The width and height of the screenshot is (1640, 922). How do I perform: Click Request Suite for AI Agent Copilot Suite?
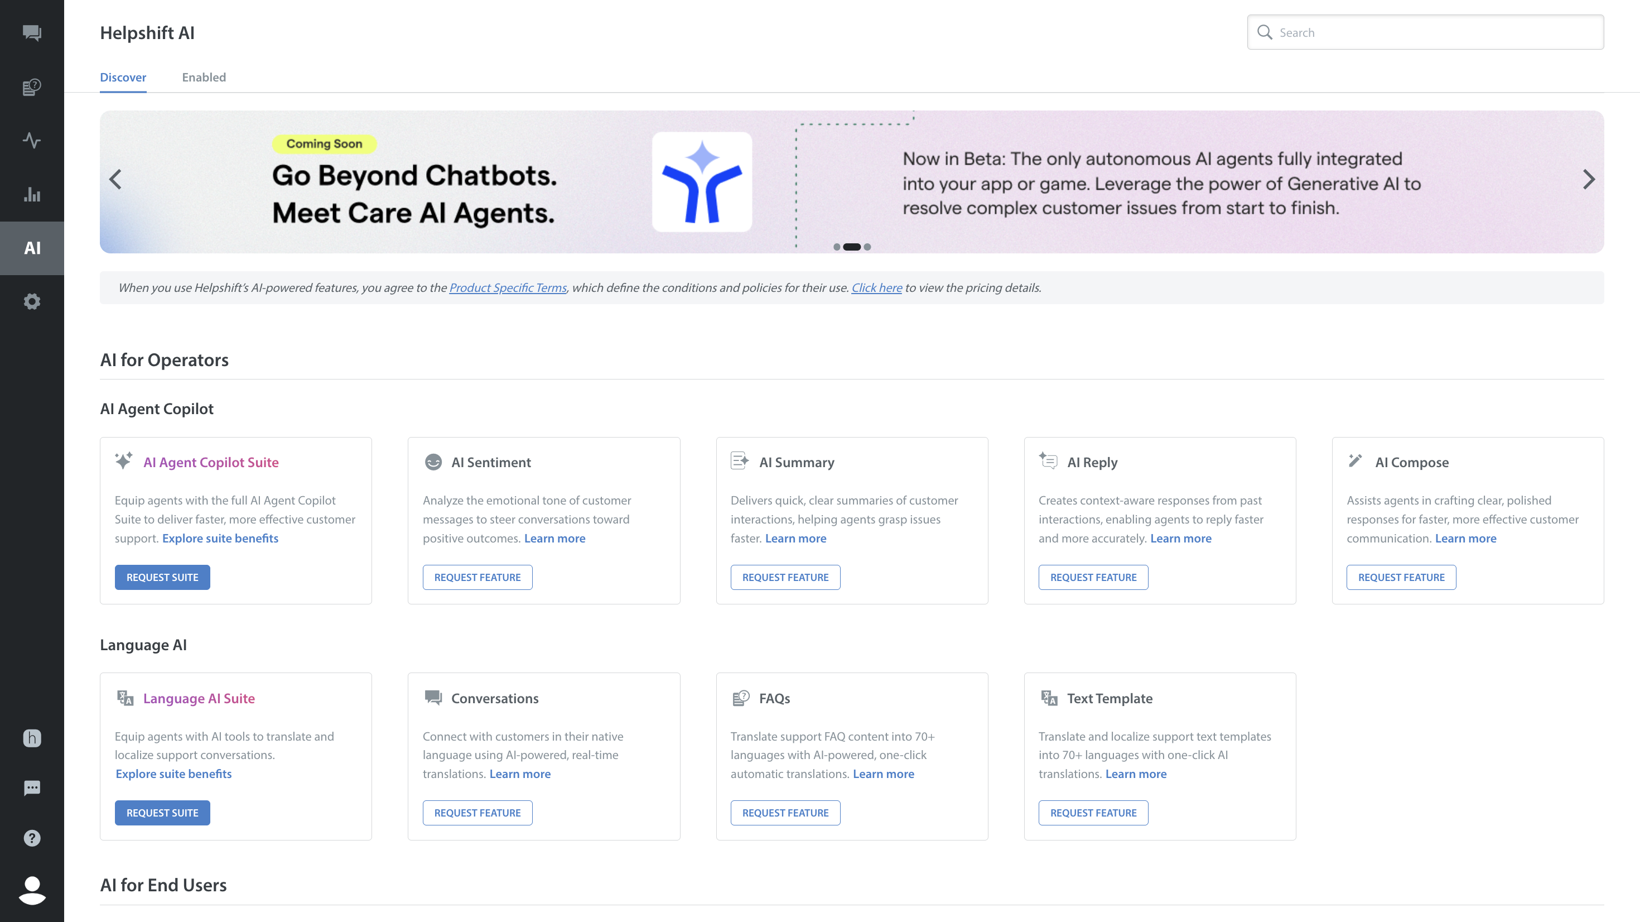click(162, 577)
